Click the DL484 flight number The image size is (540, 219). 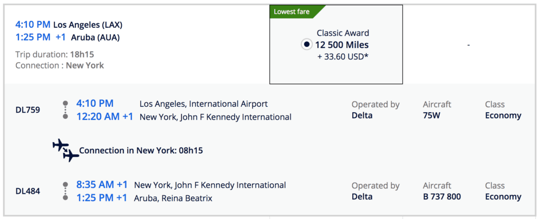(x=27, y=191)
